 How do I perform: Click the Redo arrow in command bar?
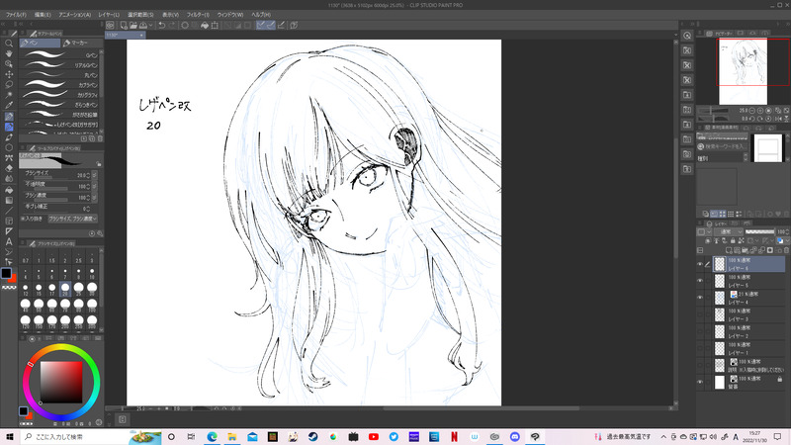172,26
